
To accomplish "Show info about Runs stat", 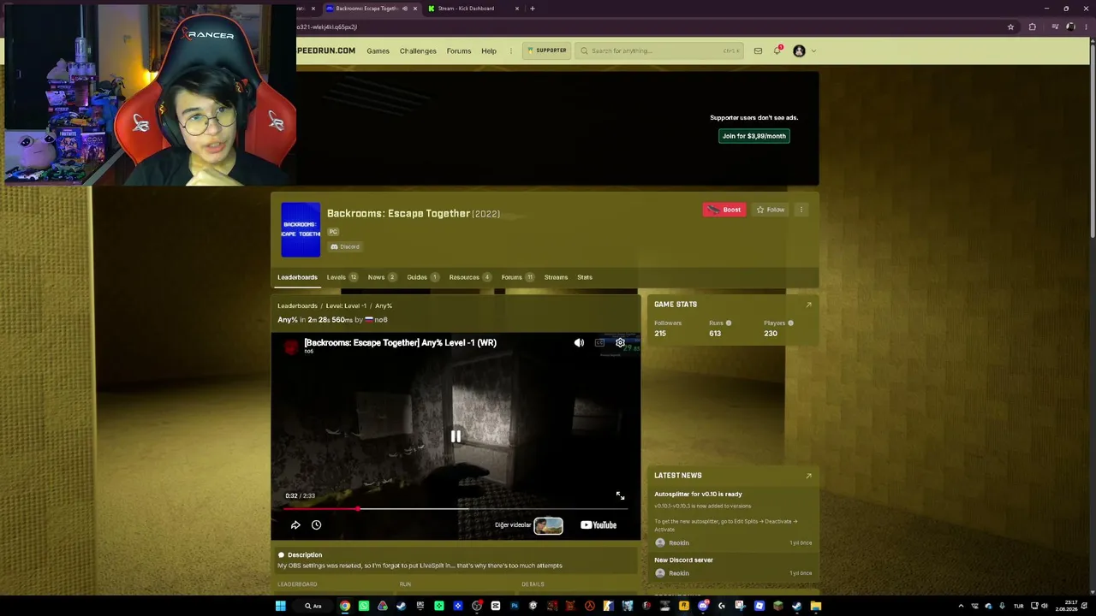I will tap(729, 323).
